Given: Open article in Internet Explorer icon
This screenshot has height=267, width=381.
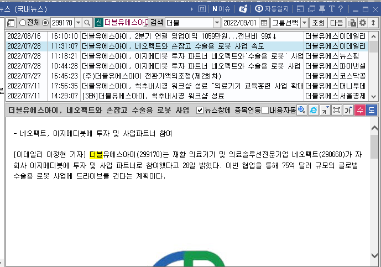Looking at the screenshot, I should tap(314, 110).
